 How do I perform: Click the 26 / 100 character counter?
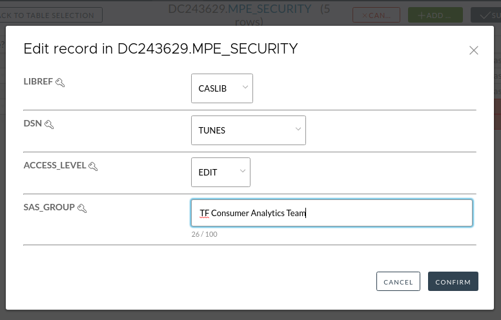(x=204, y=234)
